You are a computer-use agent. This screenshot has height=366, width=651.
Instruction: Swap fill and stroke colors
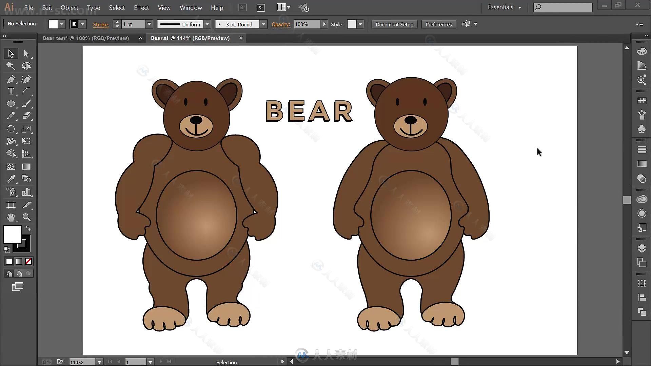pos(28,228)
